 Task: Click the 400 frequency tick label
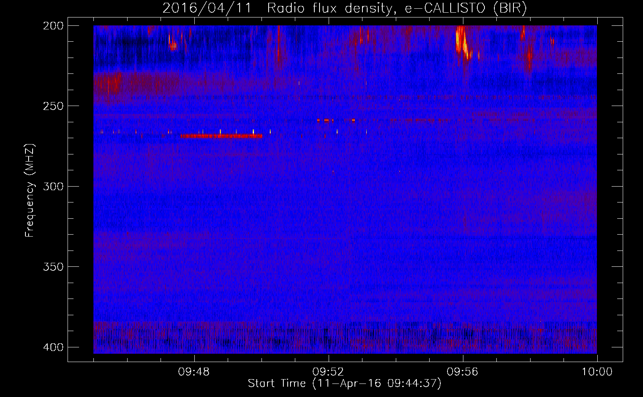[x=53, y=347]
